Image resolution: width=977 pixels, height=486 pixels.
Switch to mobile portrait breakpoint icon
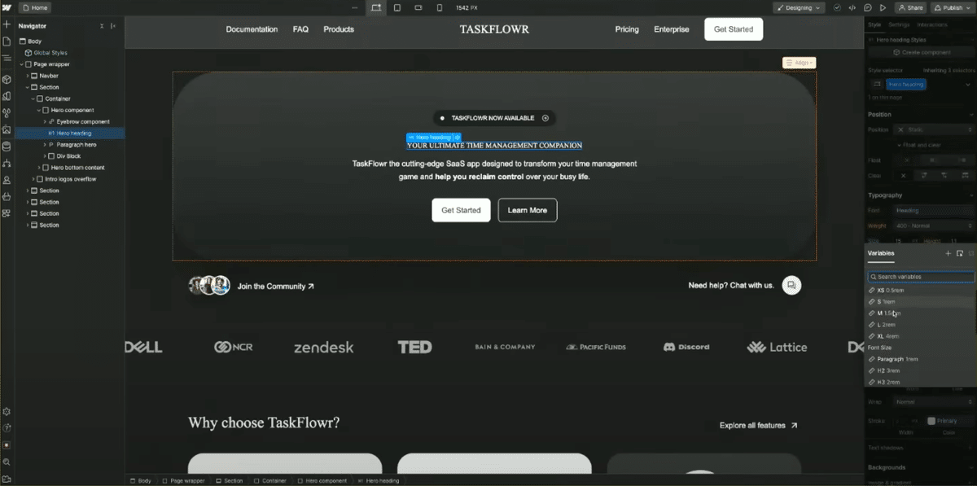440,7
